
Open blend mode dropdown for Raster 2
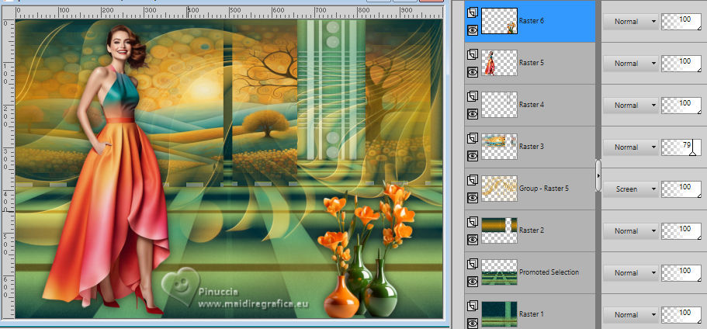click(x=631, y=231)
